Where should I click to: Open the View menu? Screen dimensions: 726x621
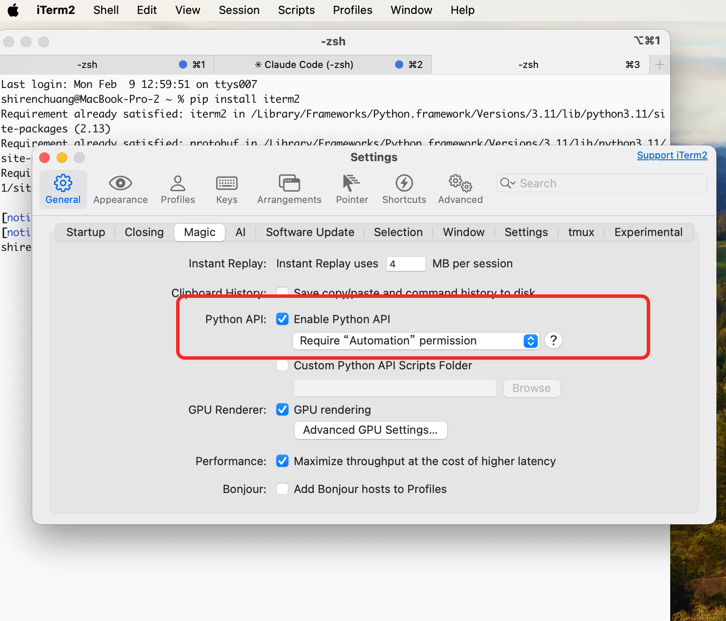pyautogui.click(x=187, y=10)
